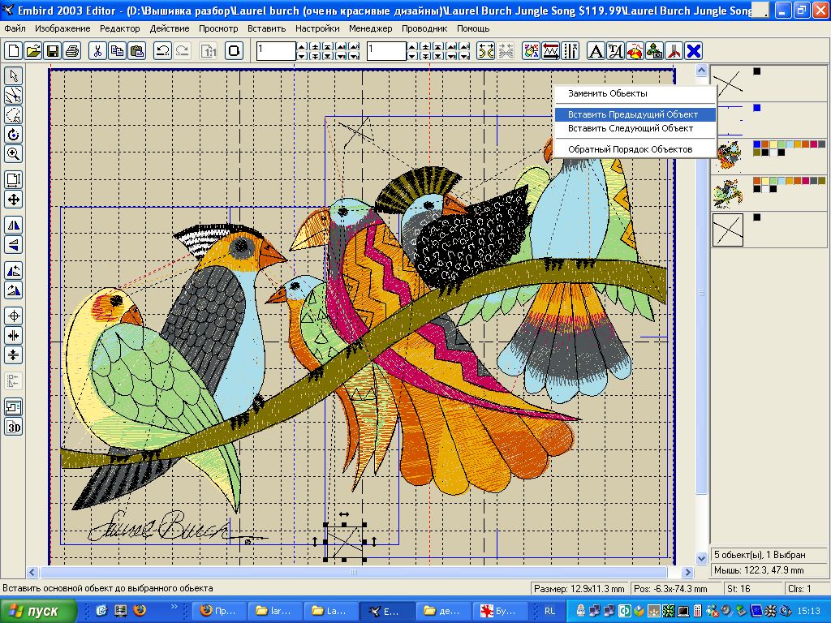831x623 pixels.
Task: Click the zoom magnifier tool
Action: [x=14, y=153]
